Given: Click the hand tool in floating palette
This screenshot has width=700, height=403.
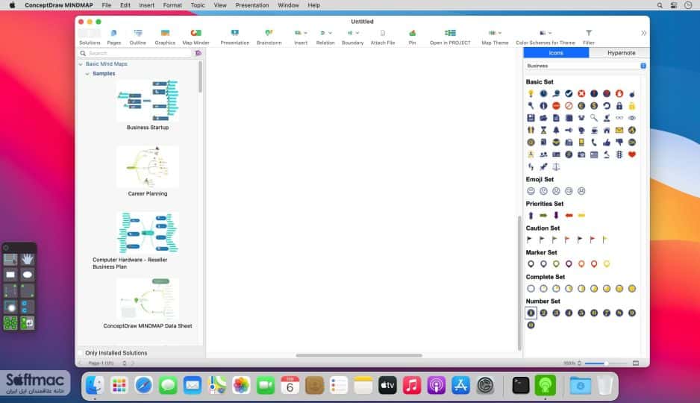Looking at the screenshot, I should (x=27, y=259).
